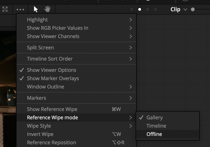Disable Show Marker Overlays

pos(53,79)
